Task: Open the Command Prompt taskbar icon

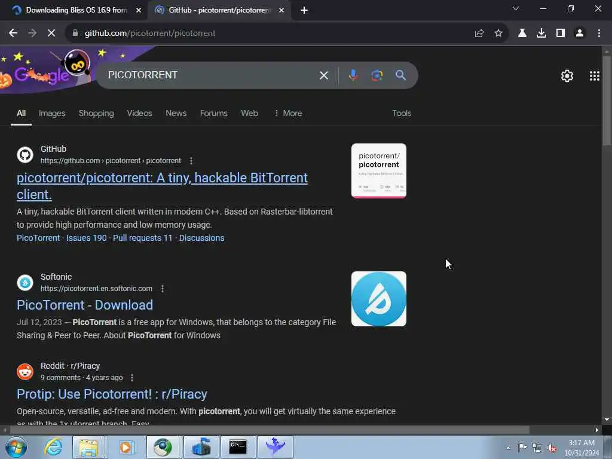Action: tap(238, 447)
